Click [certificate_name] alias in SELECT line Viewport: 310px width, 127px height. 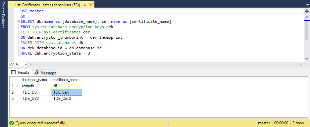[x=150, y=21]
